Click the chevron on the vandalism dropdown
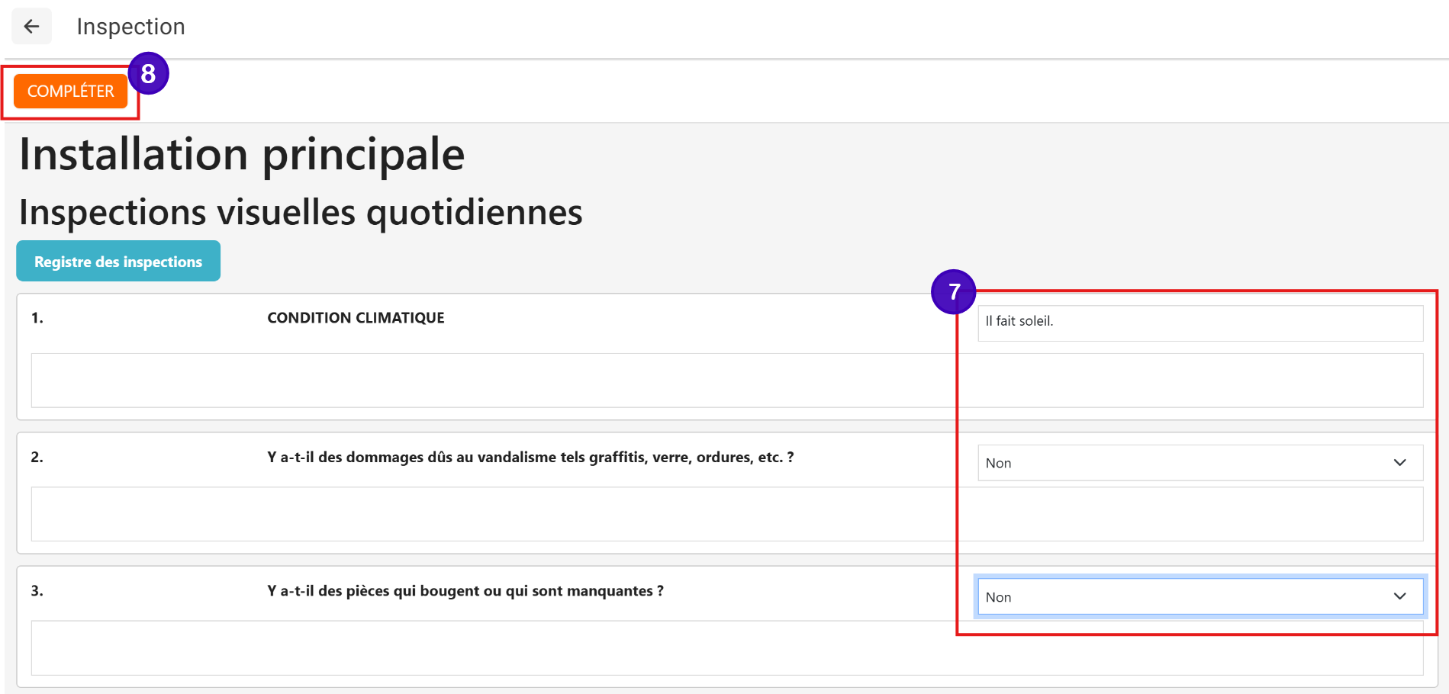1449x694 pixels. click(x=1399, y=463)
